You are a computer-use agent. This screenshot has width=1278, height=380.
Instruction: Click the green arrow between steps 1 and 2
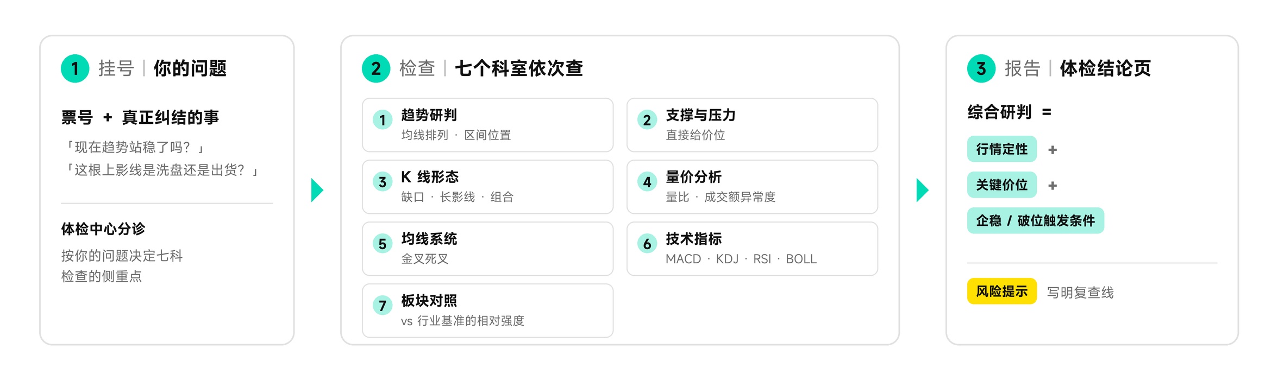317,190
